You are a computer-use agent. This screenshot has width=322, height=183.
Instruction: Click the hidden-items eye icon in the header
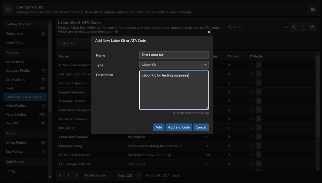[x=312, y=27]
